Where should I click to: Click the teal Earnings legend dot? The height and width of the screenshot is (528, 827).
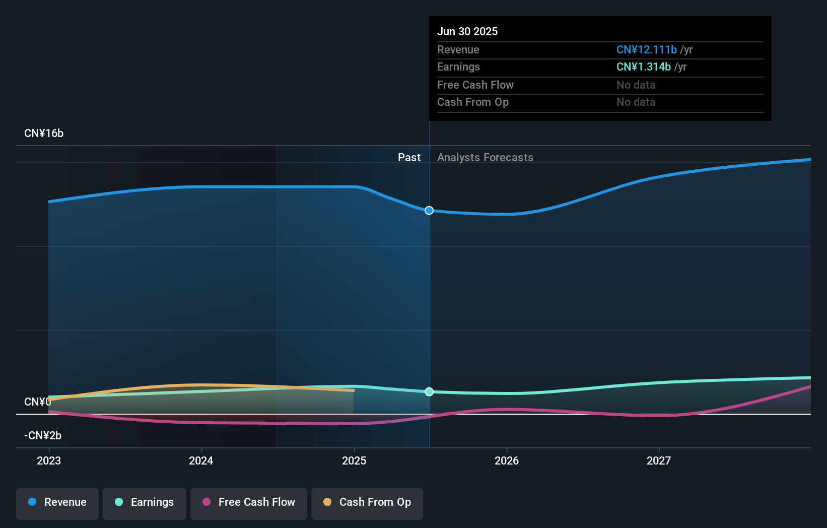tap(117, 502)
